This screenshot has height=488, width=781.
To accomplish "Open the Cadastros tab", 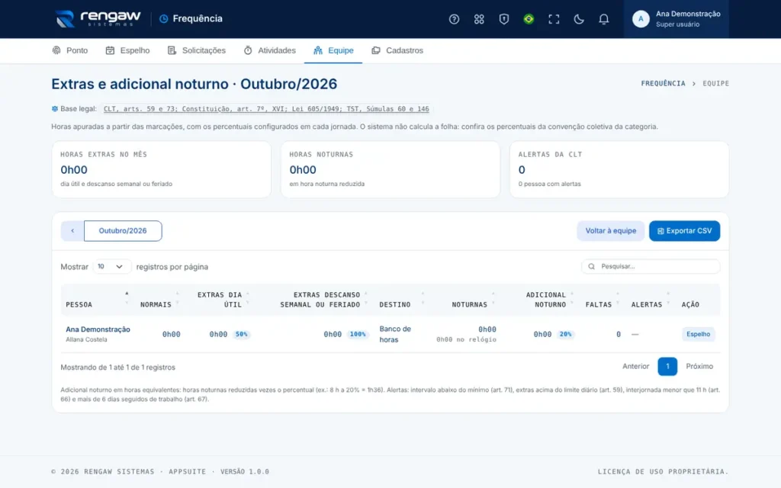I will 397,50.
